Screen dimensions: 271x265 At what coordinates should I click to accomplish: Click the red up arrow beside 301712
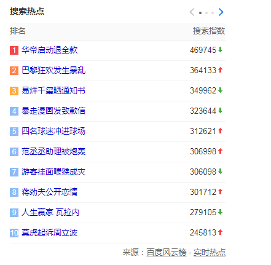pyautogui.click(x=220, y=191)
